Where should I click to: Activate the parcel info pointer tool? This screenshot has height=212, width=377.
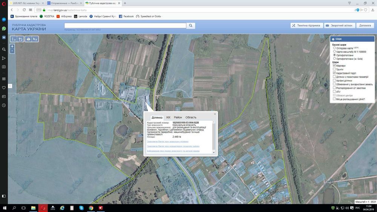[35, 39]
